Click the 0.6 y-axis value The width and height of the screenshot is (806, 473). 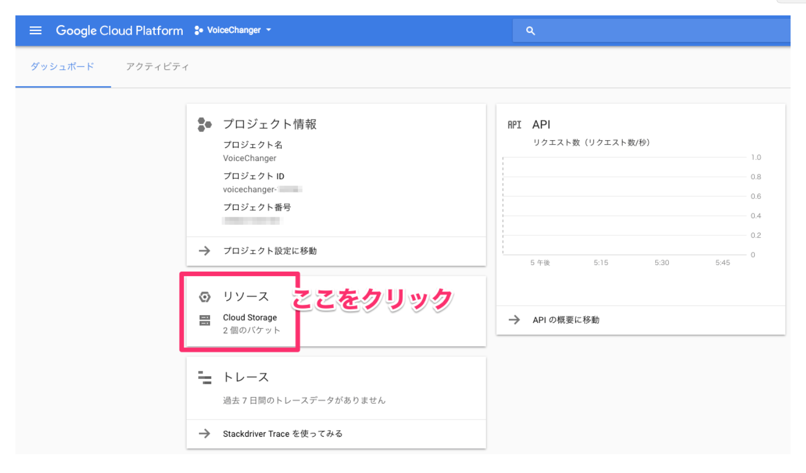pos(756,196)
